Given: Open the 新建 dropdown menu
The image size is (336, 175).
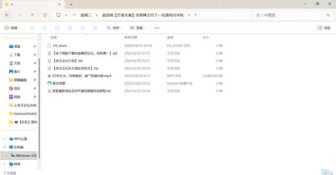Looking at the screenshot, I should pos(13,28).
